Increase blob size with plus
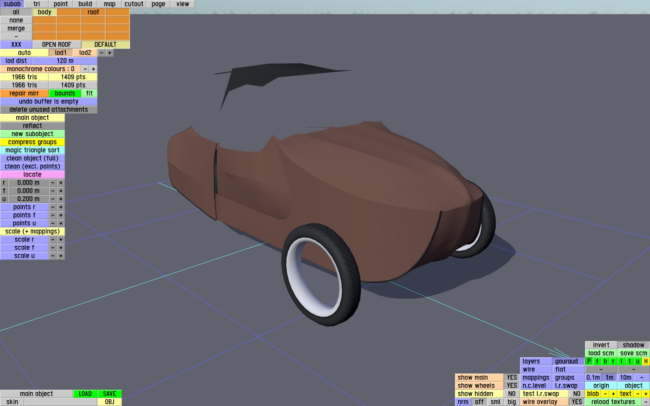 (613, 394)
